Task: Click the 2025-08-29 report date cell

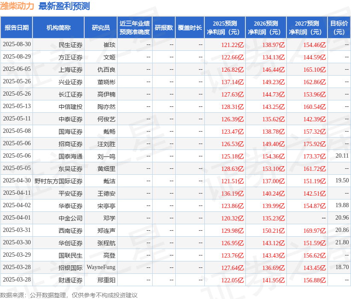Action: click(17, 56)
